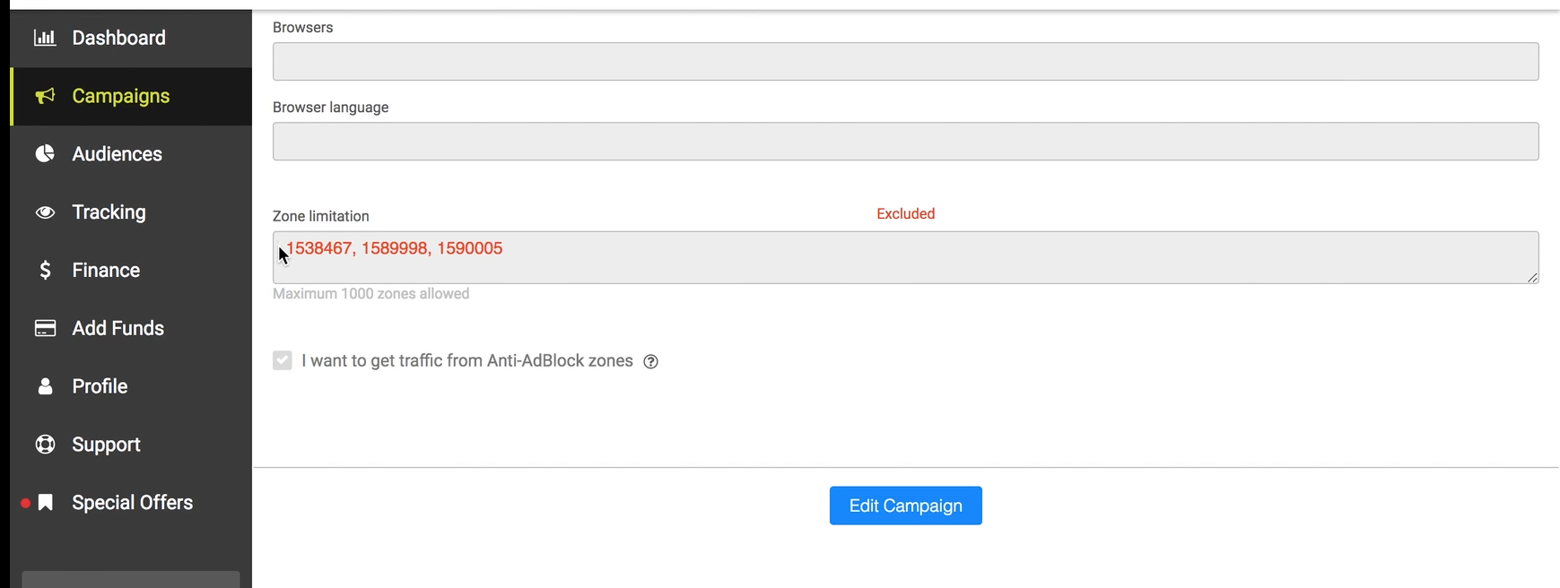The image size is (1560, 588).
Task: Click the Support lifebuoy icon
Action: [x=45, y=445]
